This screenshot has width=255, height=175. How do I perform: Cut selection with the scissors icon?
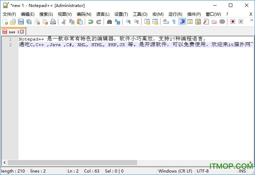(x=64, y=22)
